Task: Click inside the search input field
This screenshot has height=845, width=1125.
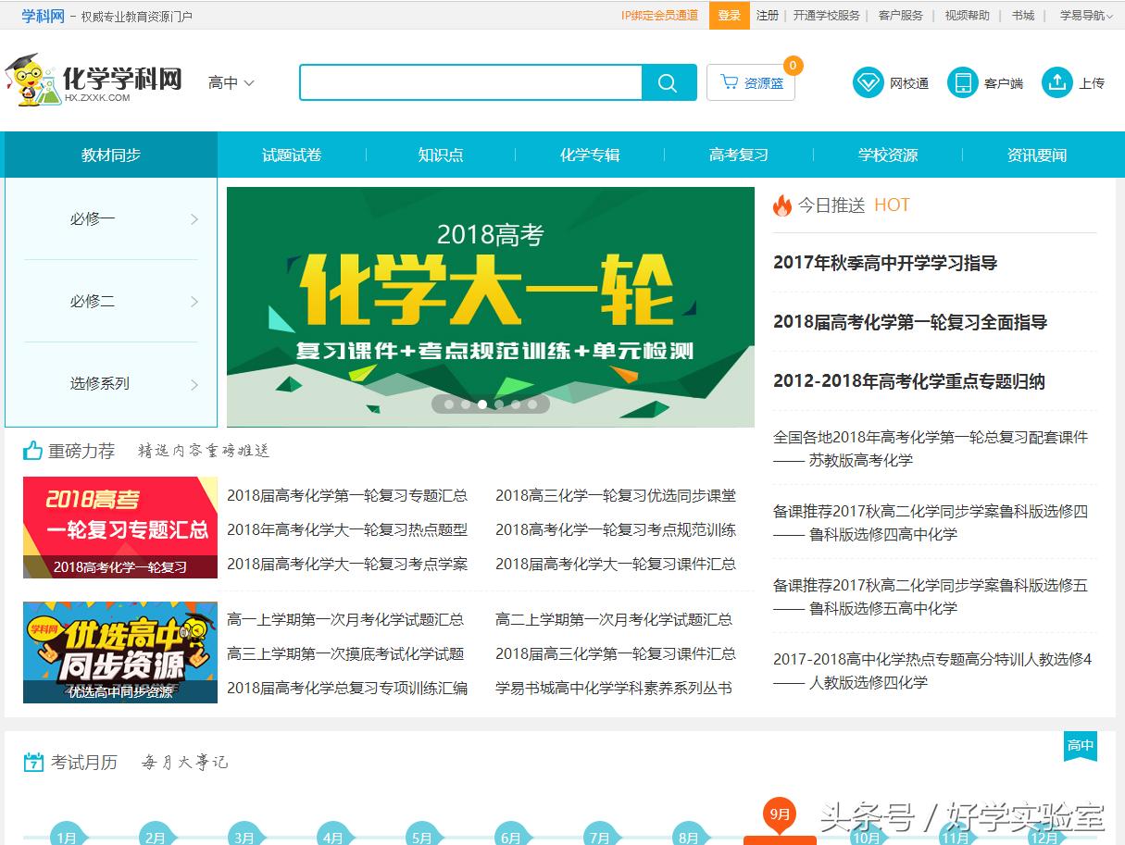Action: pos(472,82)
